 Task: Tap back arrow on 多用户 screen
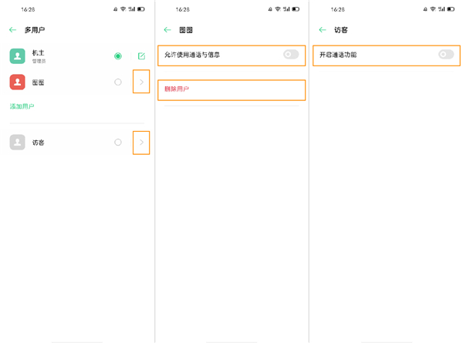point(12,30)
